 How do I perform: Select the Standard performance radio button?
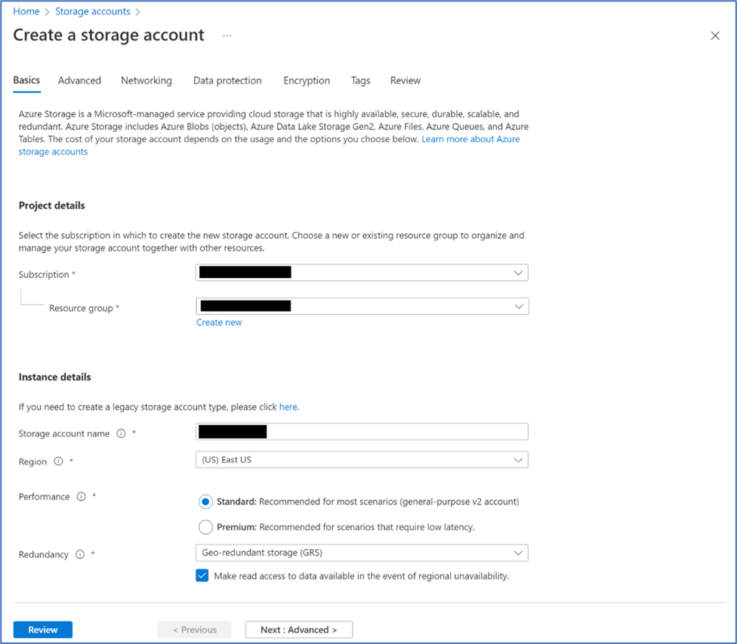(205, 501)
